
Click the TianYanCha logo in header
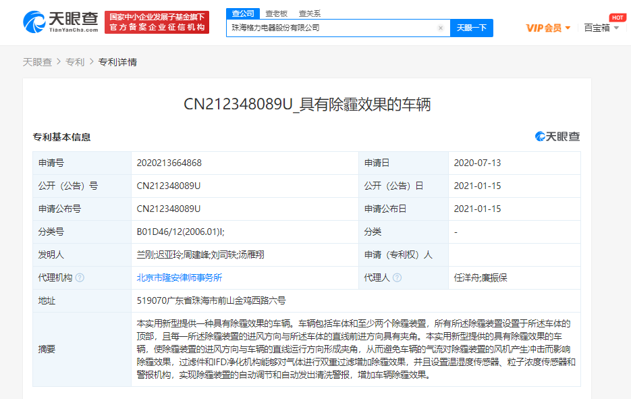(x=61, y=22)
